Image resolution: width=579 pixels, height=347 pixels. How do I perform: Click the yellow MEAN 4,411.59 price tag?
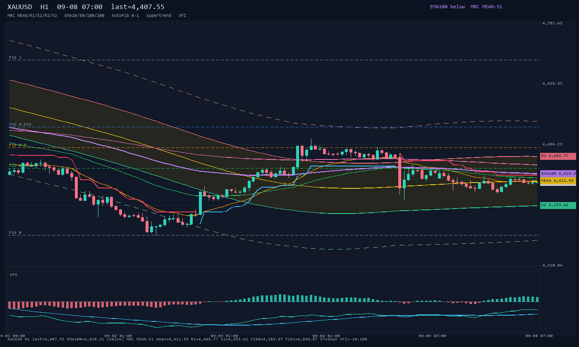point(558,181)
